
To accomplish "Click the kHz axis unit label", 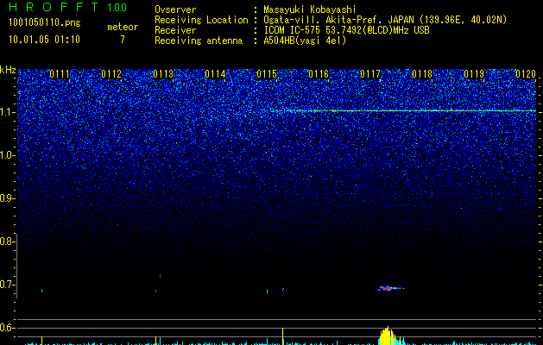I will click(x=8, y=70).
